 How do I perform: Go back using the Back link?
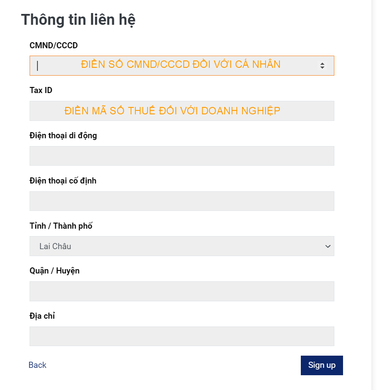(x=37, y=365)
